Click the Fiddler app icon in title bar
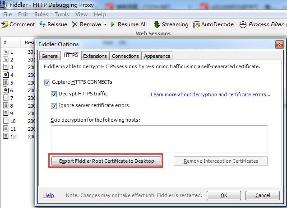 [x=4, y=5]
